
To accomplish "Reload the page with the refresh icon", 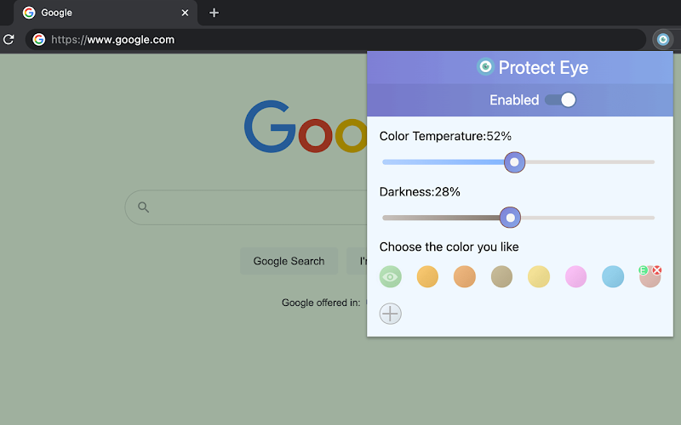I will click(x=9, y=39).
